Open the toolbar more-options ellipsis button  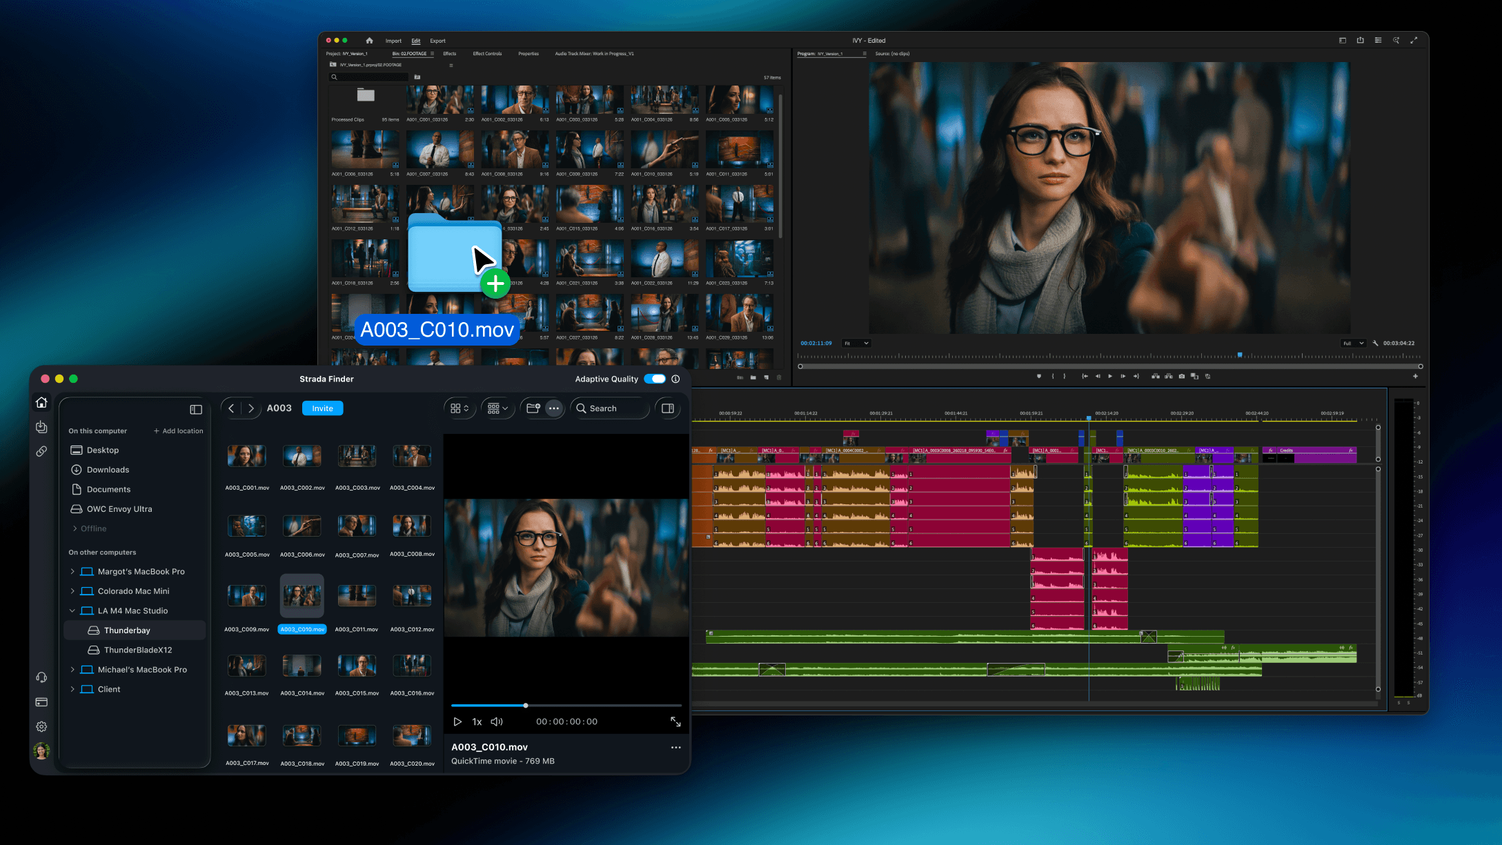point(553,408)
